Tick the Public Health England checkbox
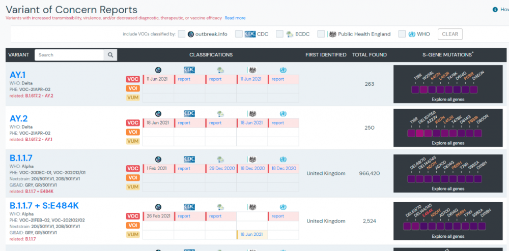 tap(321, 34)
